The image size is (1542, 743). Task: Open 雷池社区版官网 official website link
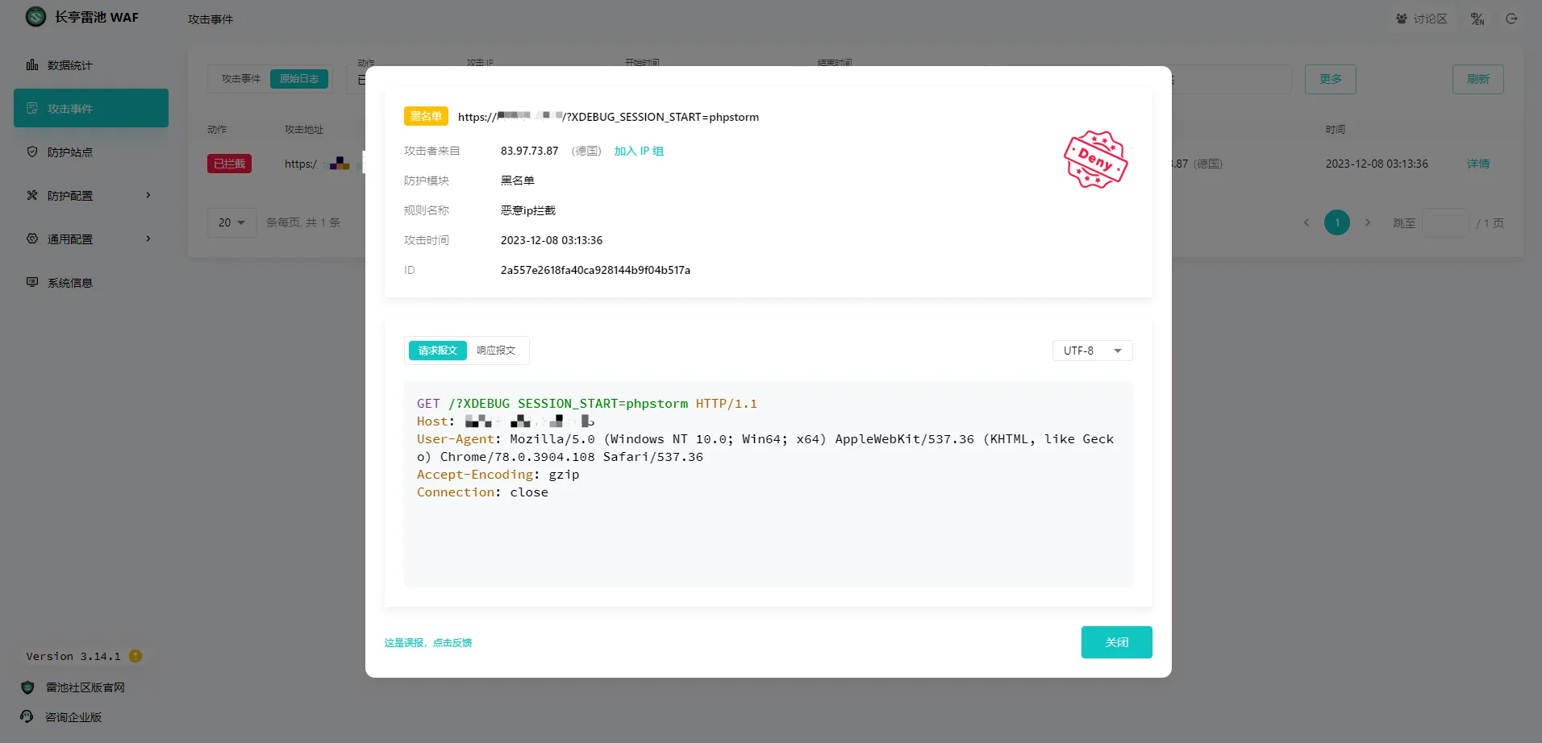tap(85, 687)
